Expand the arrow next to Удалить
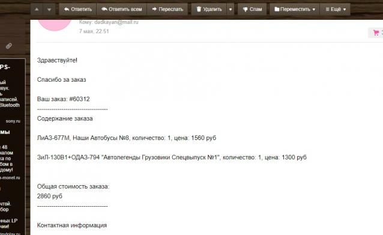383x235 pixels. [x=231, y=9]
